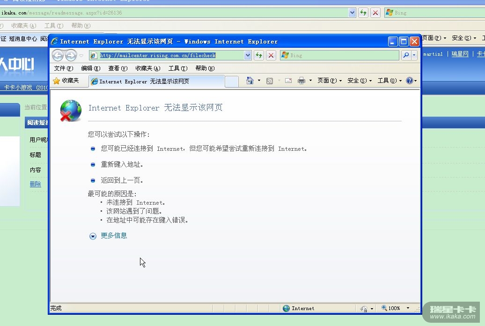
Task: Click the magnifier search button
Action: click(406, 55)
